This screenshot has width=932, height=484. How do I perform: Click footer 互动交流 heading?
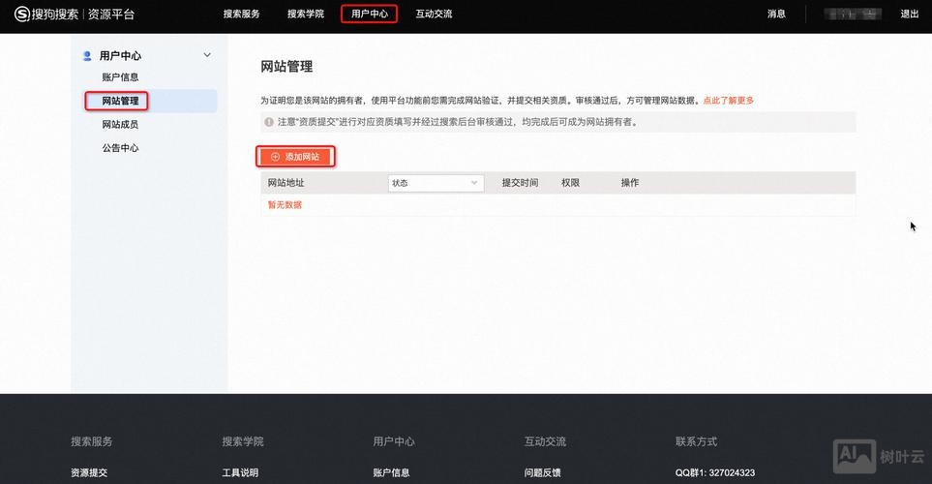click(x=545, y=441)
